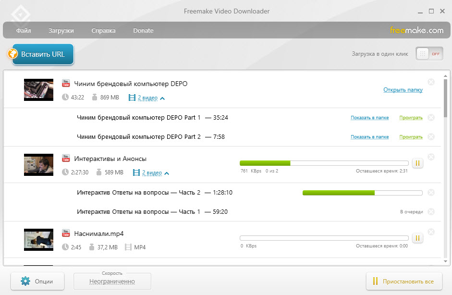The image size is (452, 295).
Task: Select the Чиним брендовый компьютер DEPO Part 1 row
Action: (x=222, y=117)
